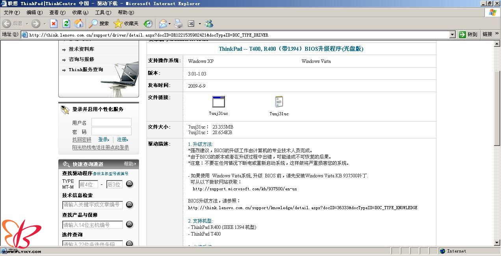Open the 文件(F) menu
Screen dimensions: 501x256
coord(12,13)
